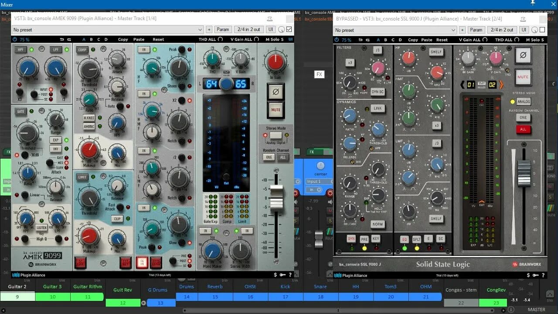Click the redo arrow in AMEK toolbar

click(x=68, y=40)
